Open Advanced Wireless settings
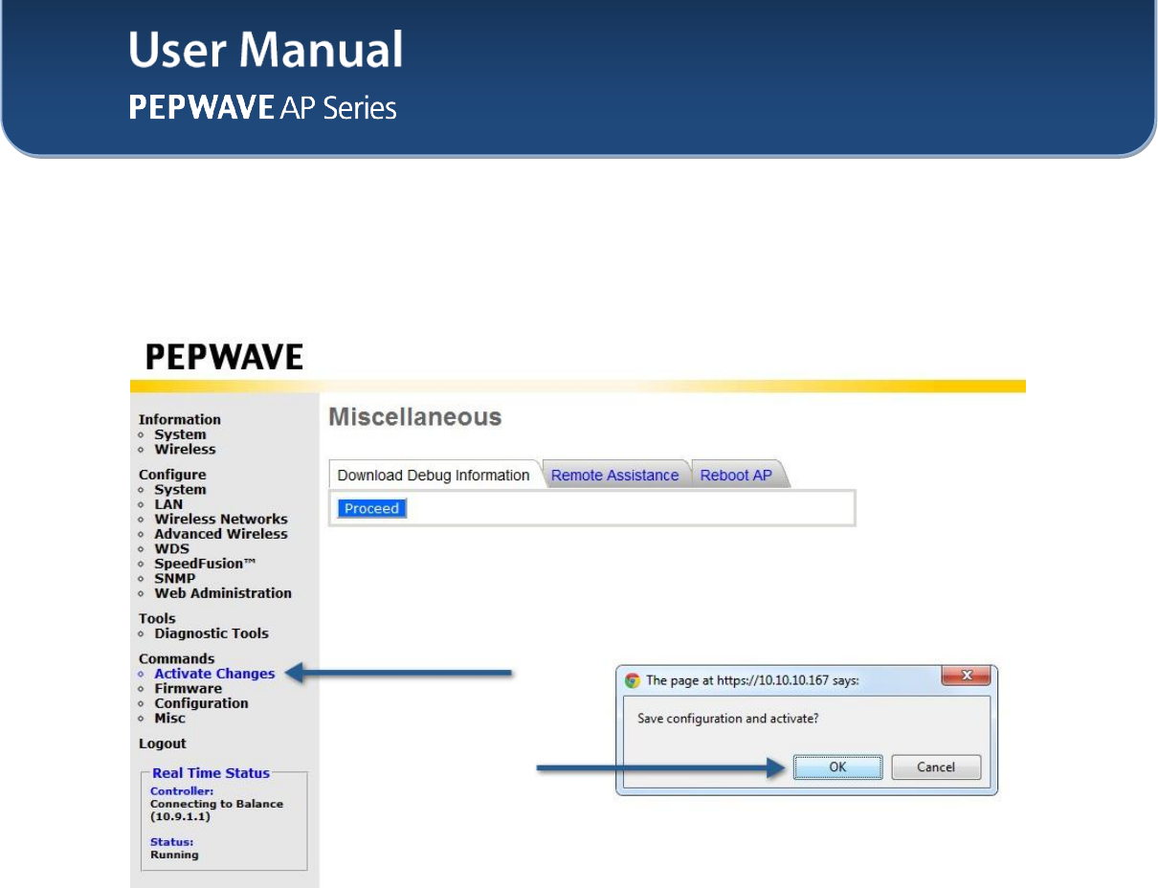 [221, 534]
